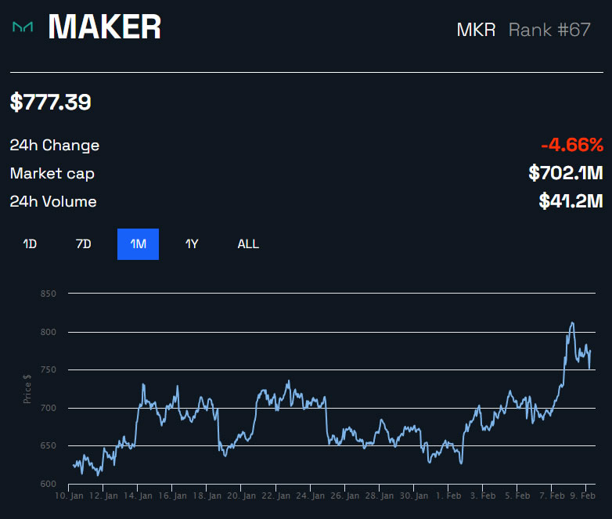Show the 1Y price history

pos(192,244)
